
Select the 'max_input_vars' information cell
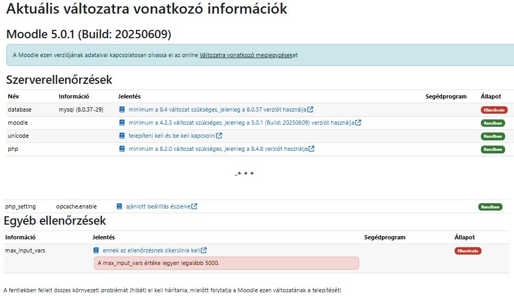tap(25, 250)
